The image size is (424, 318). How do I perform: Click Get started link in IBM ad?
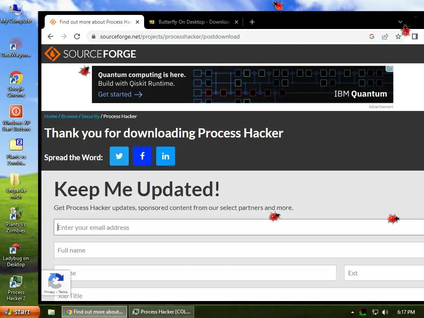coord(120,94)
